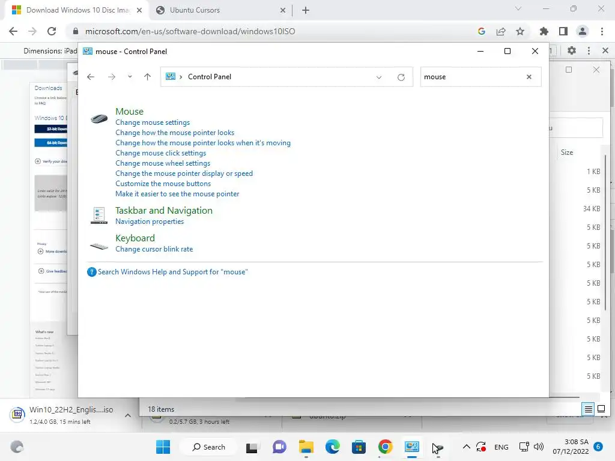Open Google Chrome from taskbar
This screenshot has height=461, width=615.
tap(385, 447)
